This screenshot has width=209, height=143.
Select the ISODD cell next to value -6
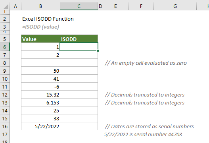(79, 87)
